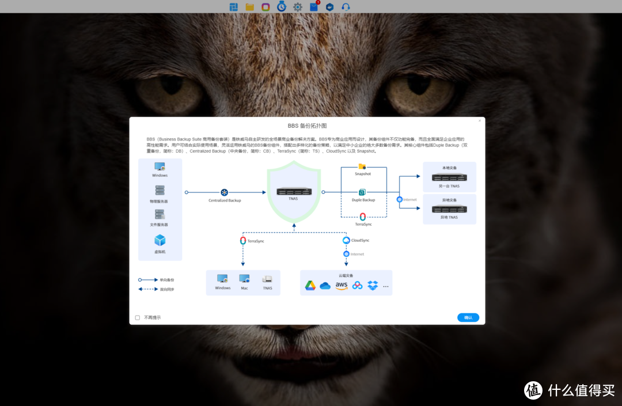622x406 pixels.
Task: Open the App Center shopping bag icon
Action: click(314, 7)
